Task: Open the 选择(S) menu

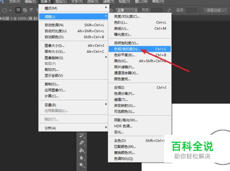Action: point(93,2)
